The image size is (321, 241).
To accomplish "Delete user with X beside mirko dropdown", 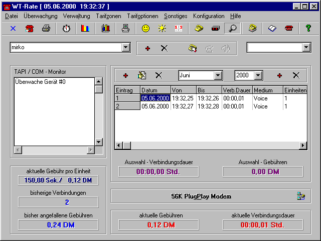I will coord(164,49).
